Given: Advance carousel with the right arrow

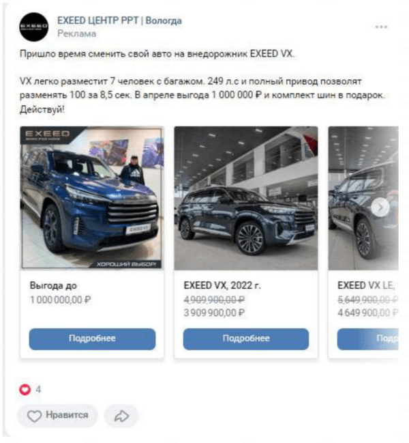Looking at the screenshot, I should pyautogui.click(x=380, y=208).
